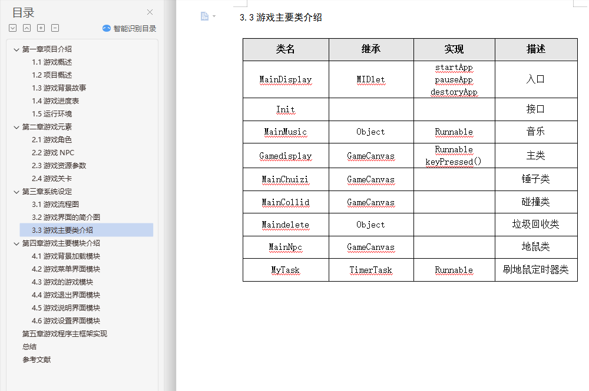The image size is (589, 391).
Task: Collapse the 第四章游戏主要模块介绍 tree node
Action: [16, 243]
